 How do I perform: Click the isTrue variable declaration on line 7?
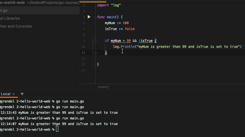click(x=111, y=29)
